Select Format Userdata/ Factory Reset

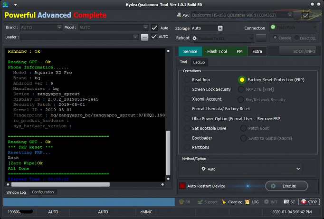[187, 109]
